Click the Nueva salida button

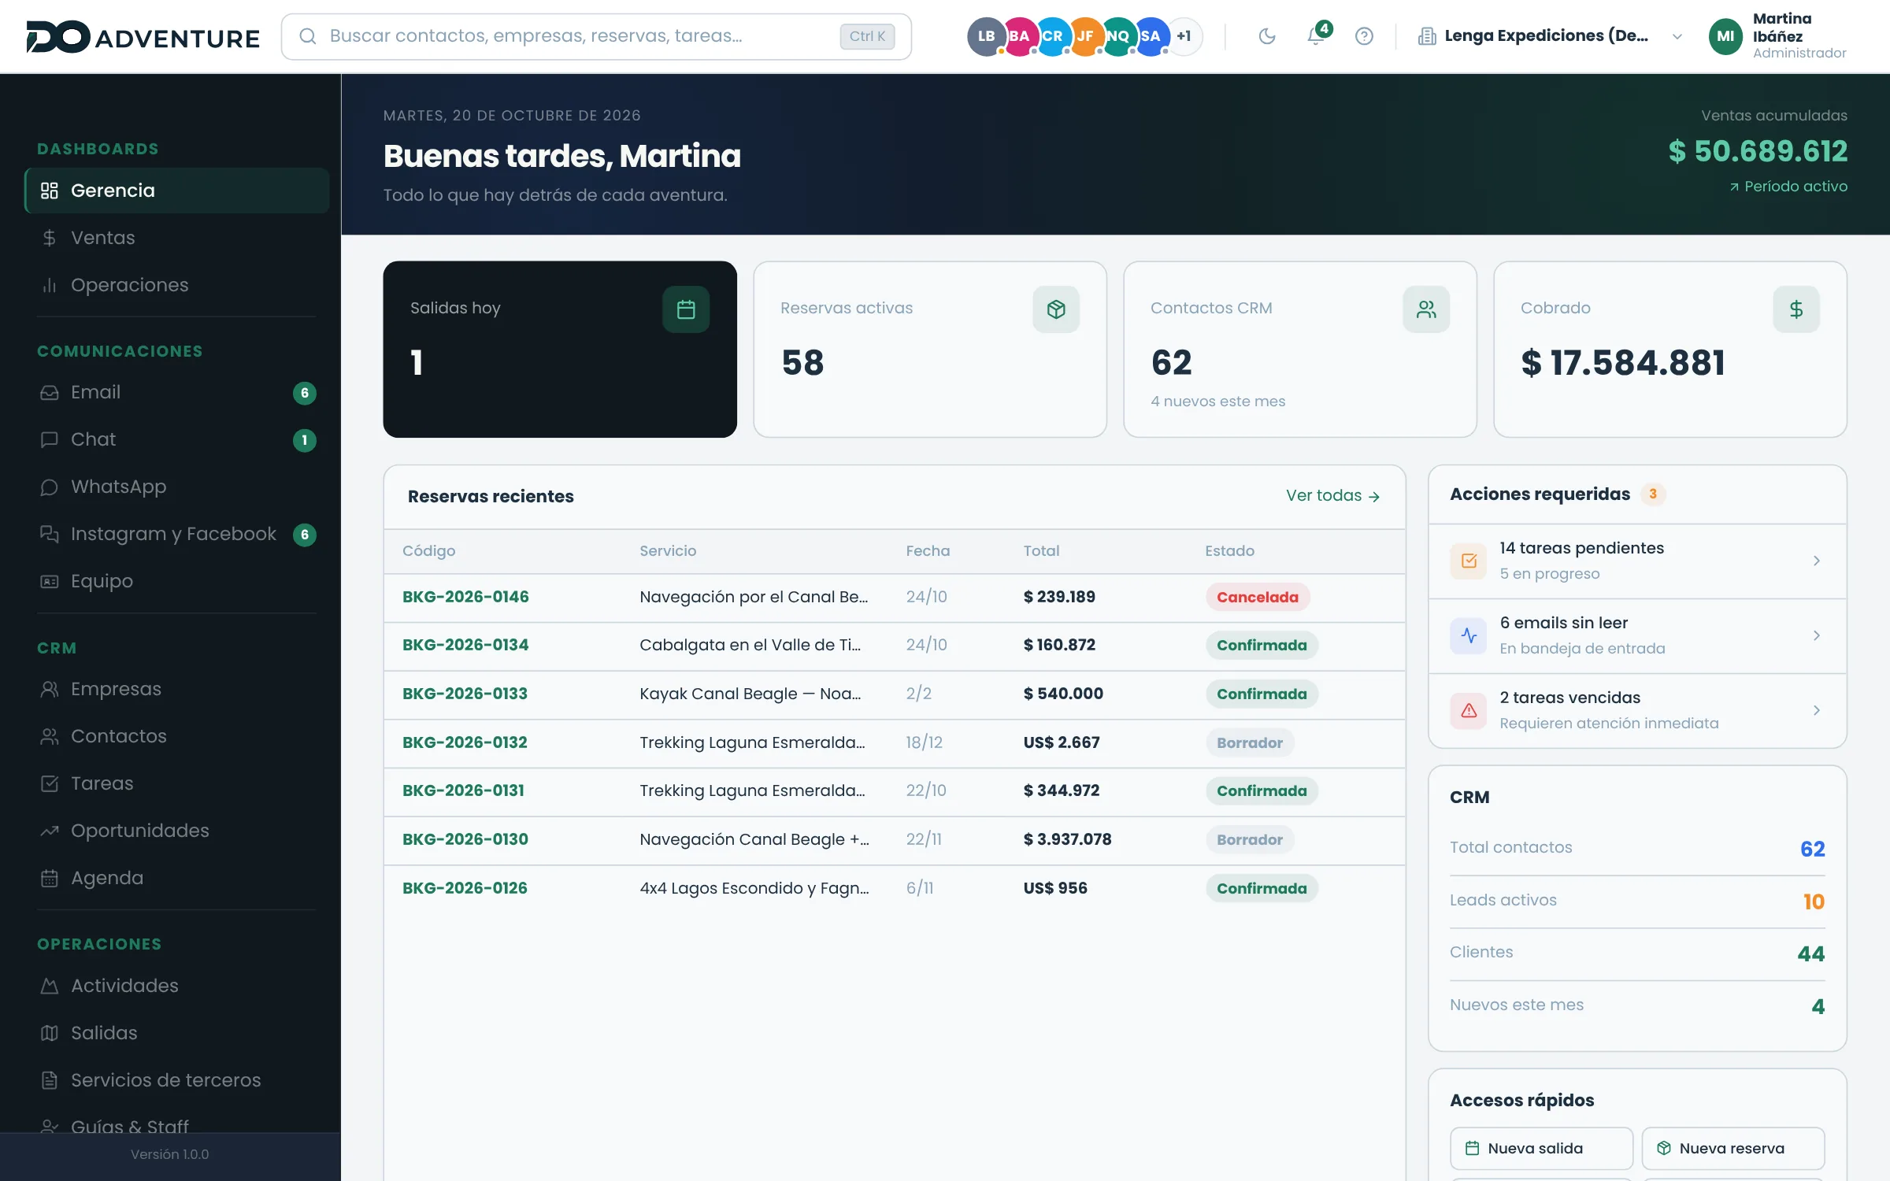[1541, 1148]
